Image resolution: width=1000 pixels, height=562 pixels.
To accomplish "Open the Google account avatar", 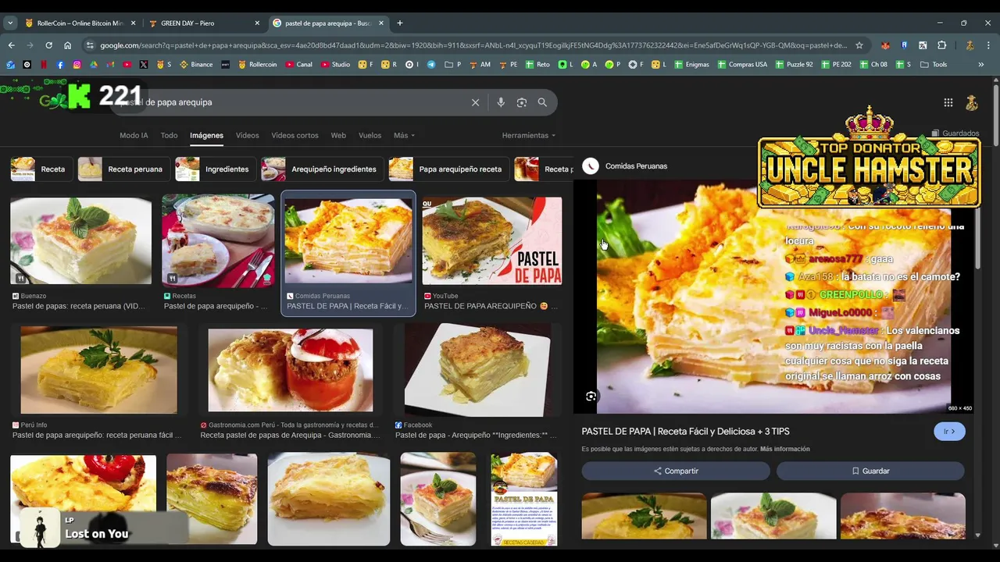I will tap(972, 102).
